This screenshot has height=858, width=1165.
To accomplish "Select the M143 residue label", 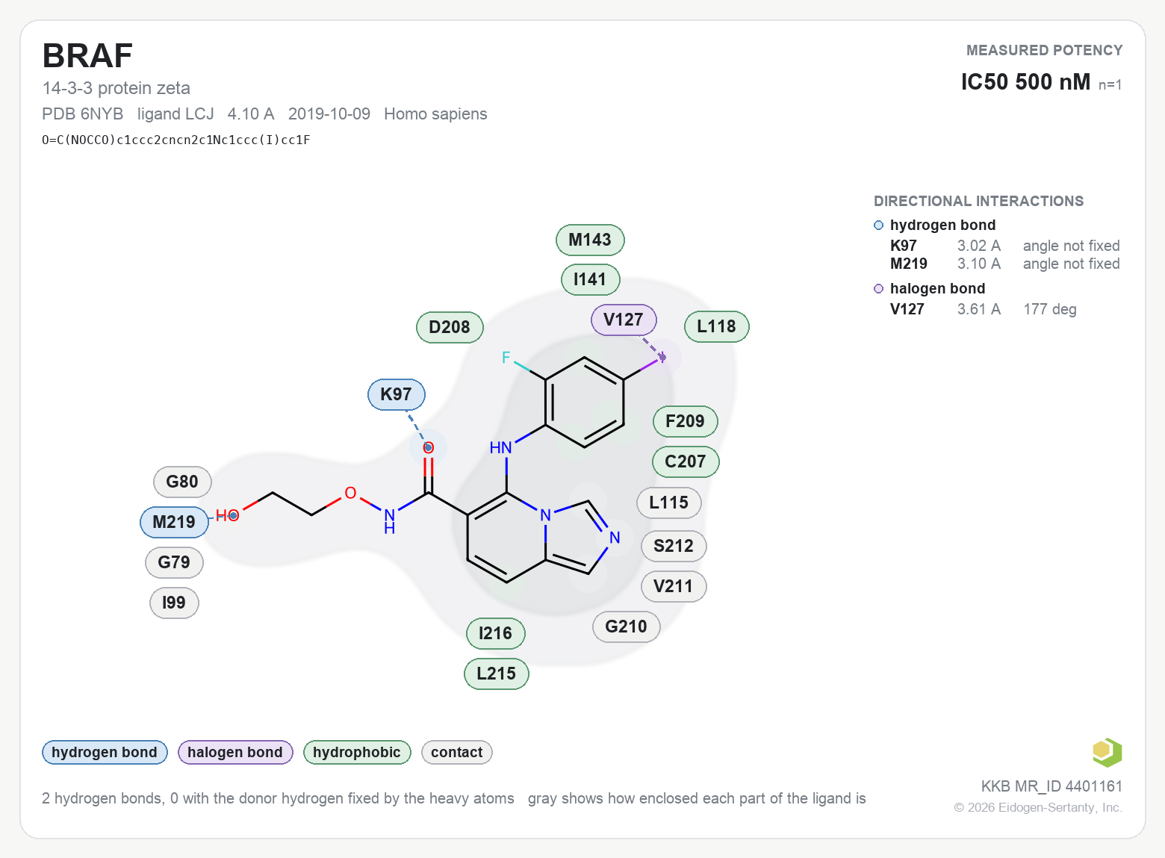I will tap(590, 240).
